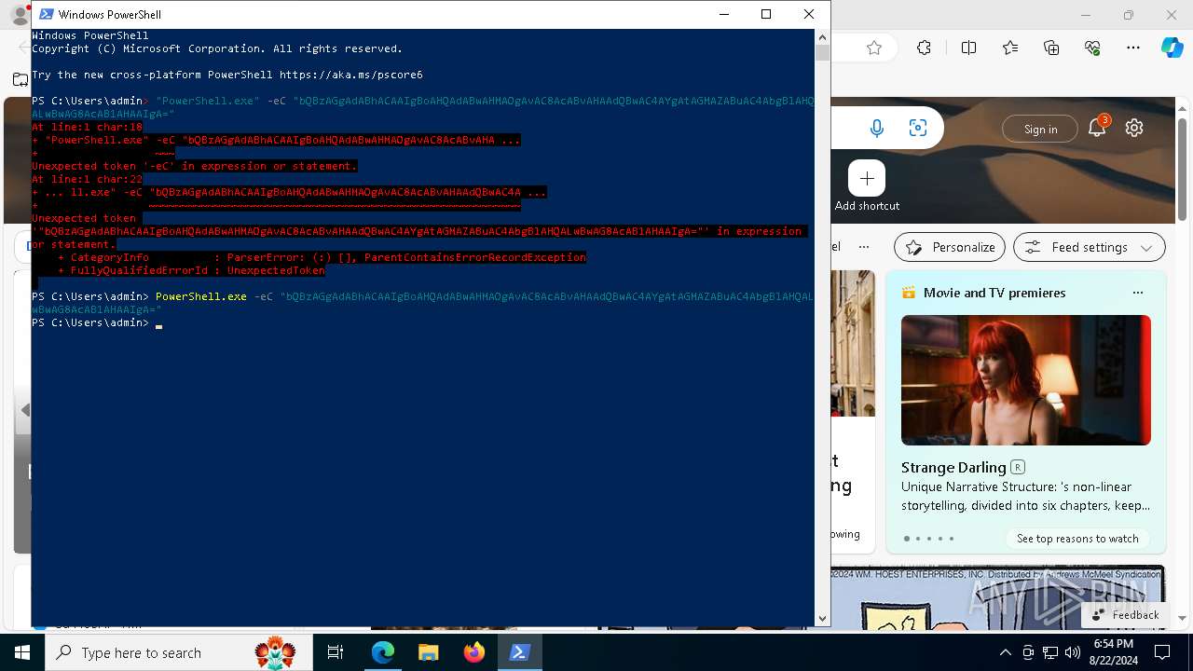Open the Edge Extensions puzzle icon
Screen dimensions: 1193x671
click(924, 48)
